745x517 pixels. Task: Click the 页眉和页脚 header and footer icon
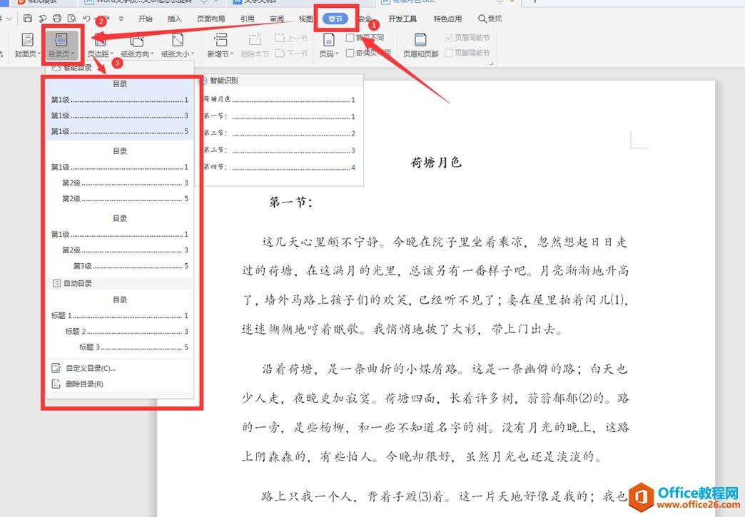[420, 40]
